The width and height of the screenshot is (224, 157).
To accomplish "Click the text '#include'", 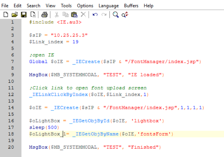I will [x=41, y=22].
